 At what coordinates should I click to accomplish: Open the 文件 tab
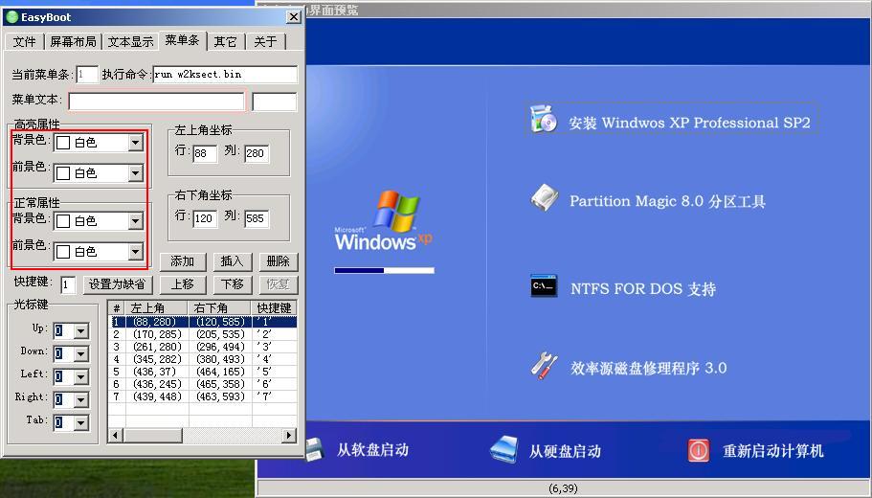point(25,42)
